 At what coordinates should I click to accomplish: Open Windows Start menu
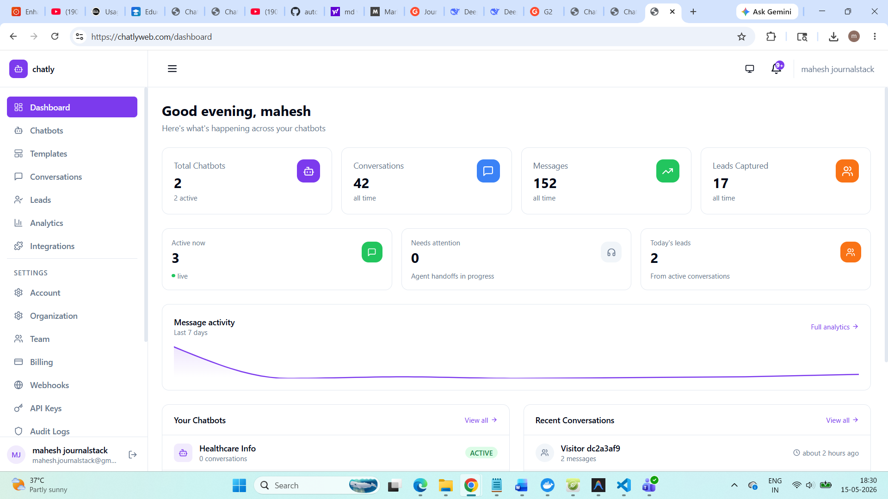coord(239,486)
